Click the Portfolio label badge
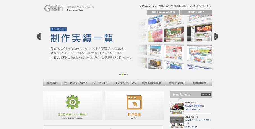The height and width of the screenshot is (129, 255). (x=58, y=29)
